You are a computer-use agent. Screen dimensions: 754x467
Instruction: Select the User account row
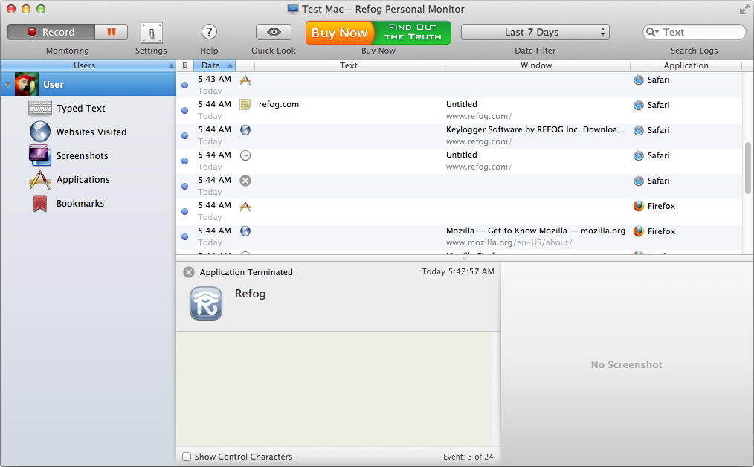[x=88, y=84]
